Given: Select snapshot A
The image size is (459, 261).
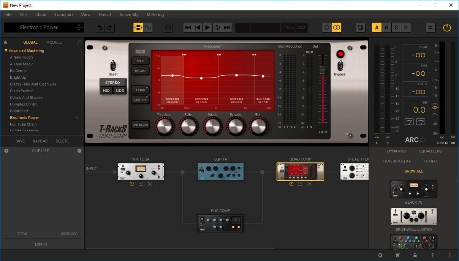Looking at the screenshot, I should [377, 28].
